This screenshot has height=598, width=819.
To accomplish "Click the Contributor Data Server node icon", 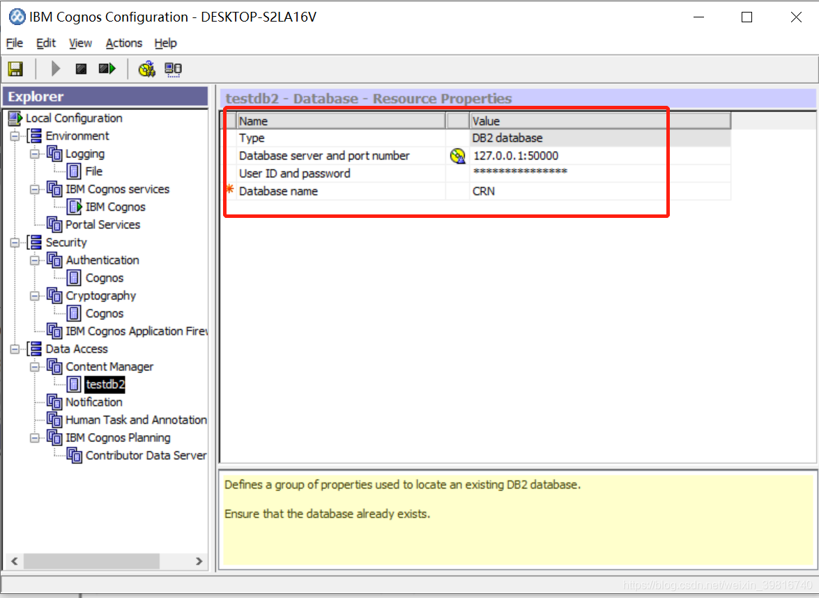I will [x=74, y=455].
